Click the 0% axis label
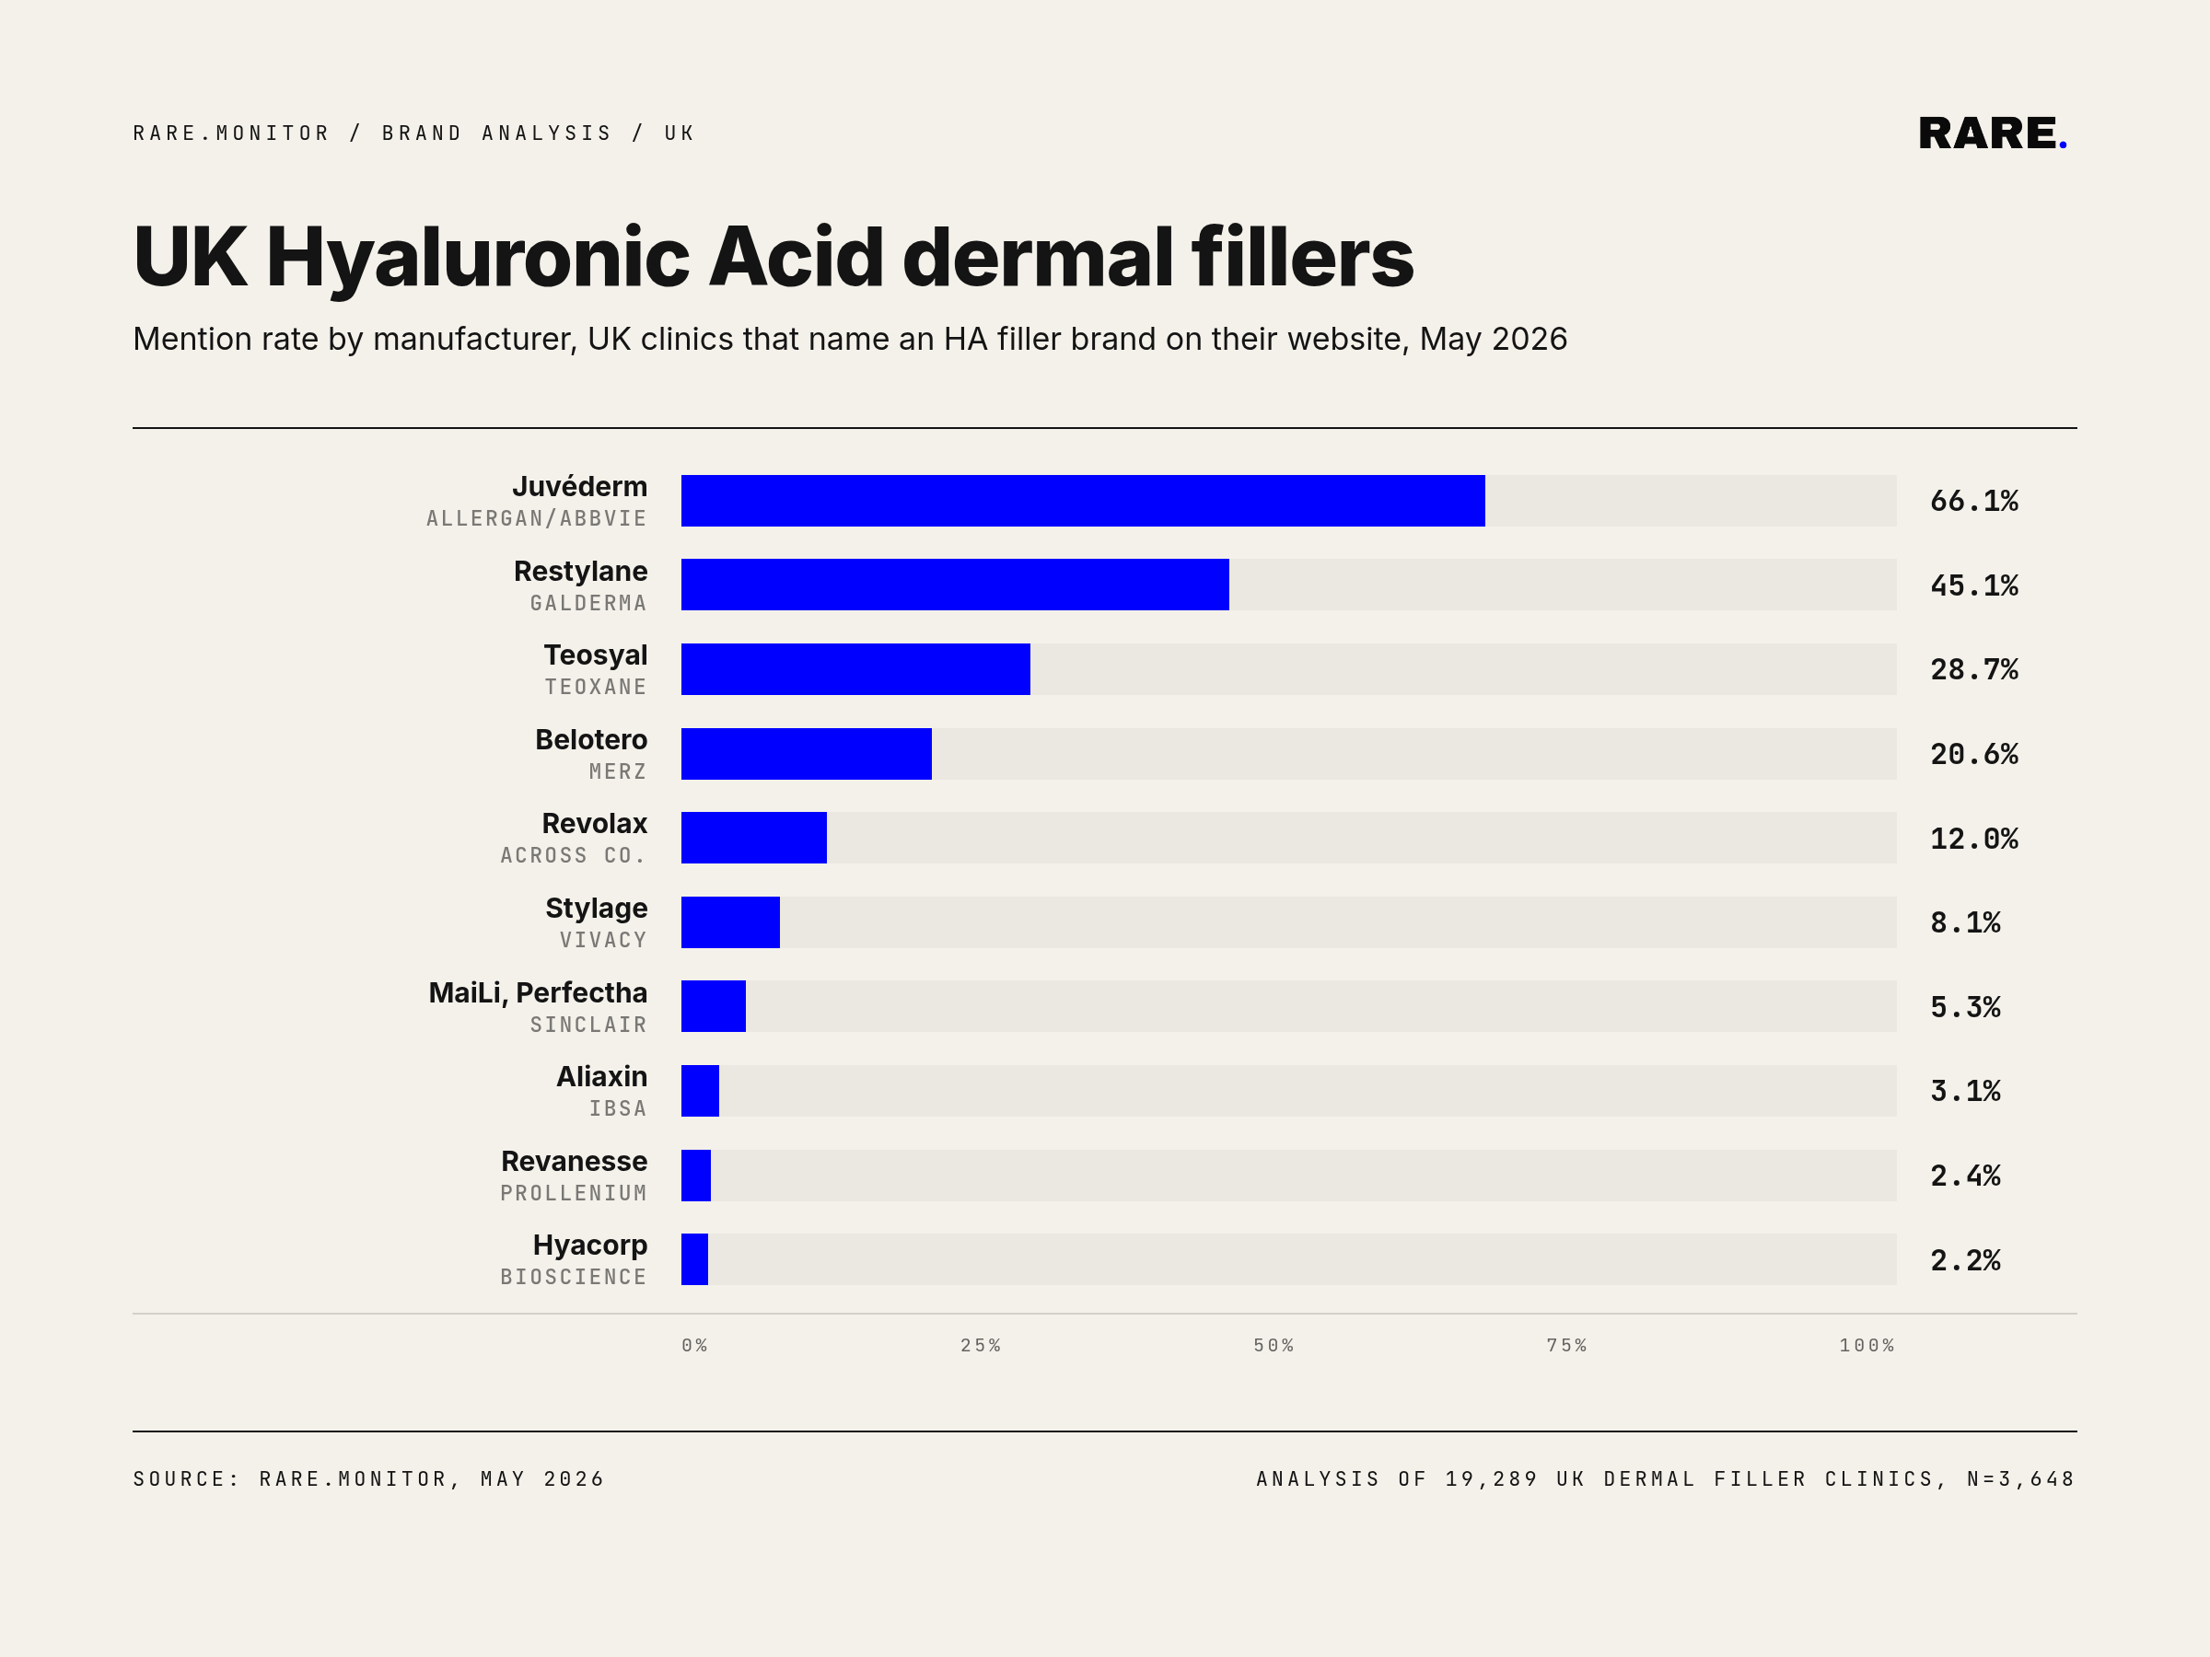The width and height of the screenshot is (2210, 1657). pyautogui.click(x=695, y=1347)
